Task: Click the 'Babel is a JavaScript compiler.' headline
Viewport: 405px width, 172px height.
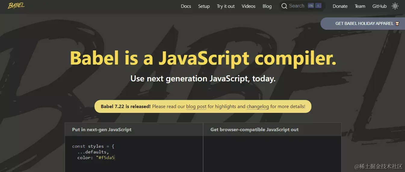Action: pos(203,58)
